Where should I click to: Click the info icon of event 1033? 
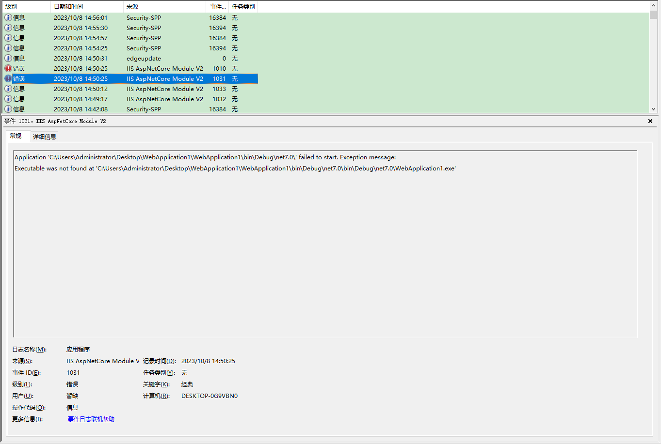(8, 89)
